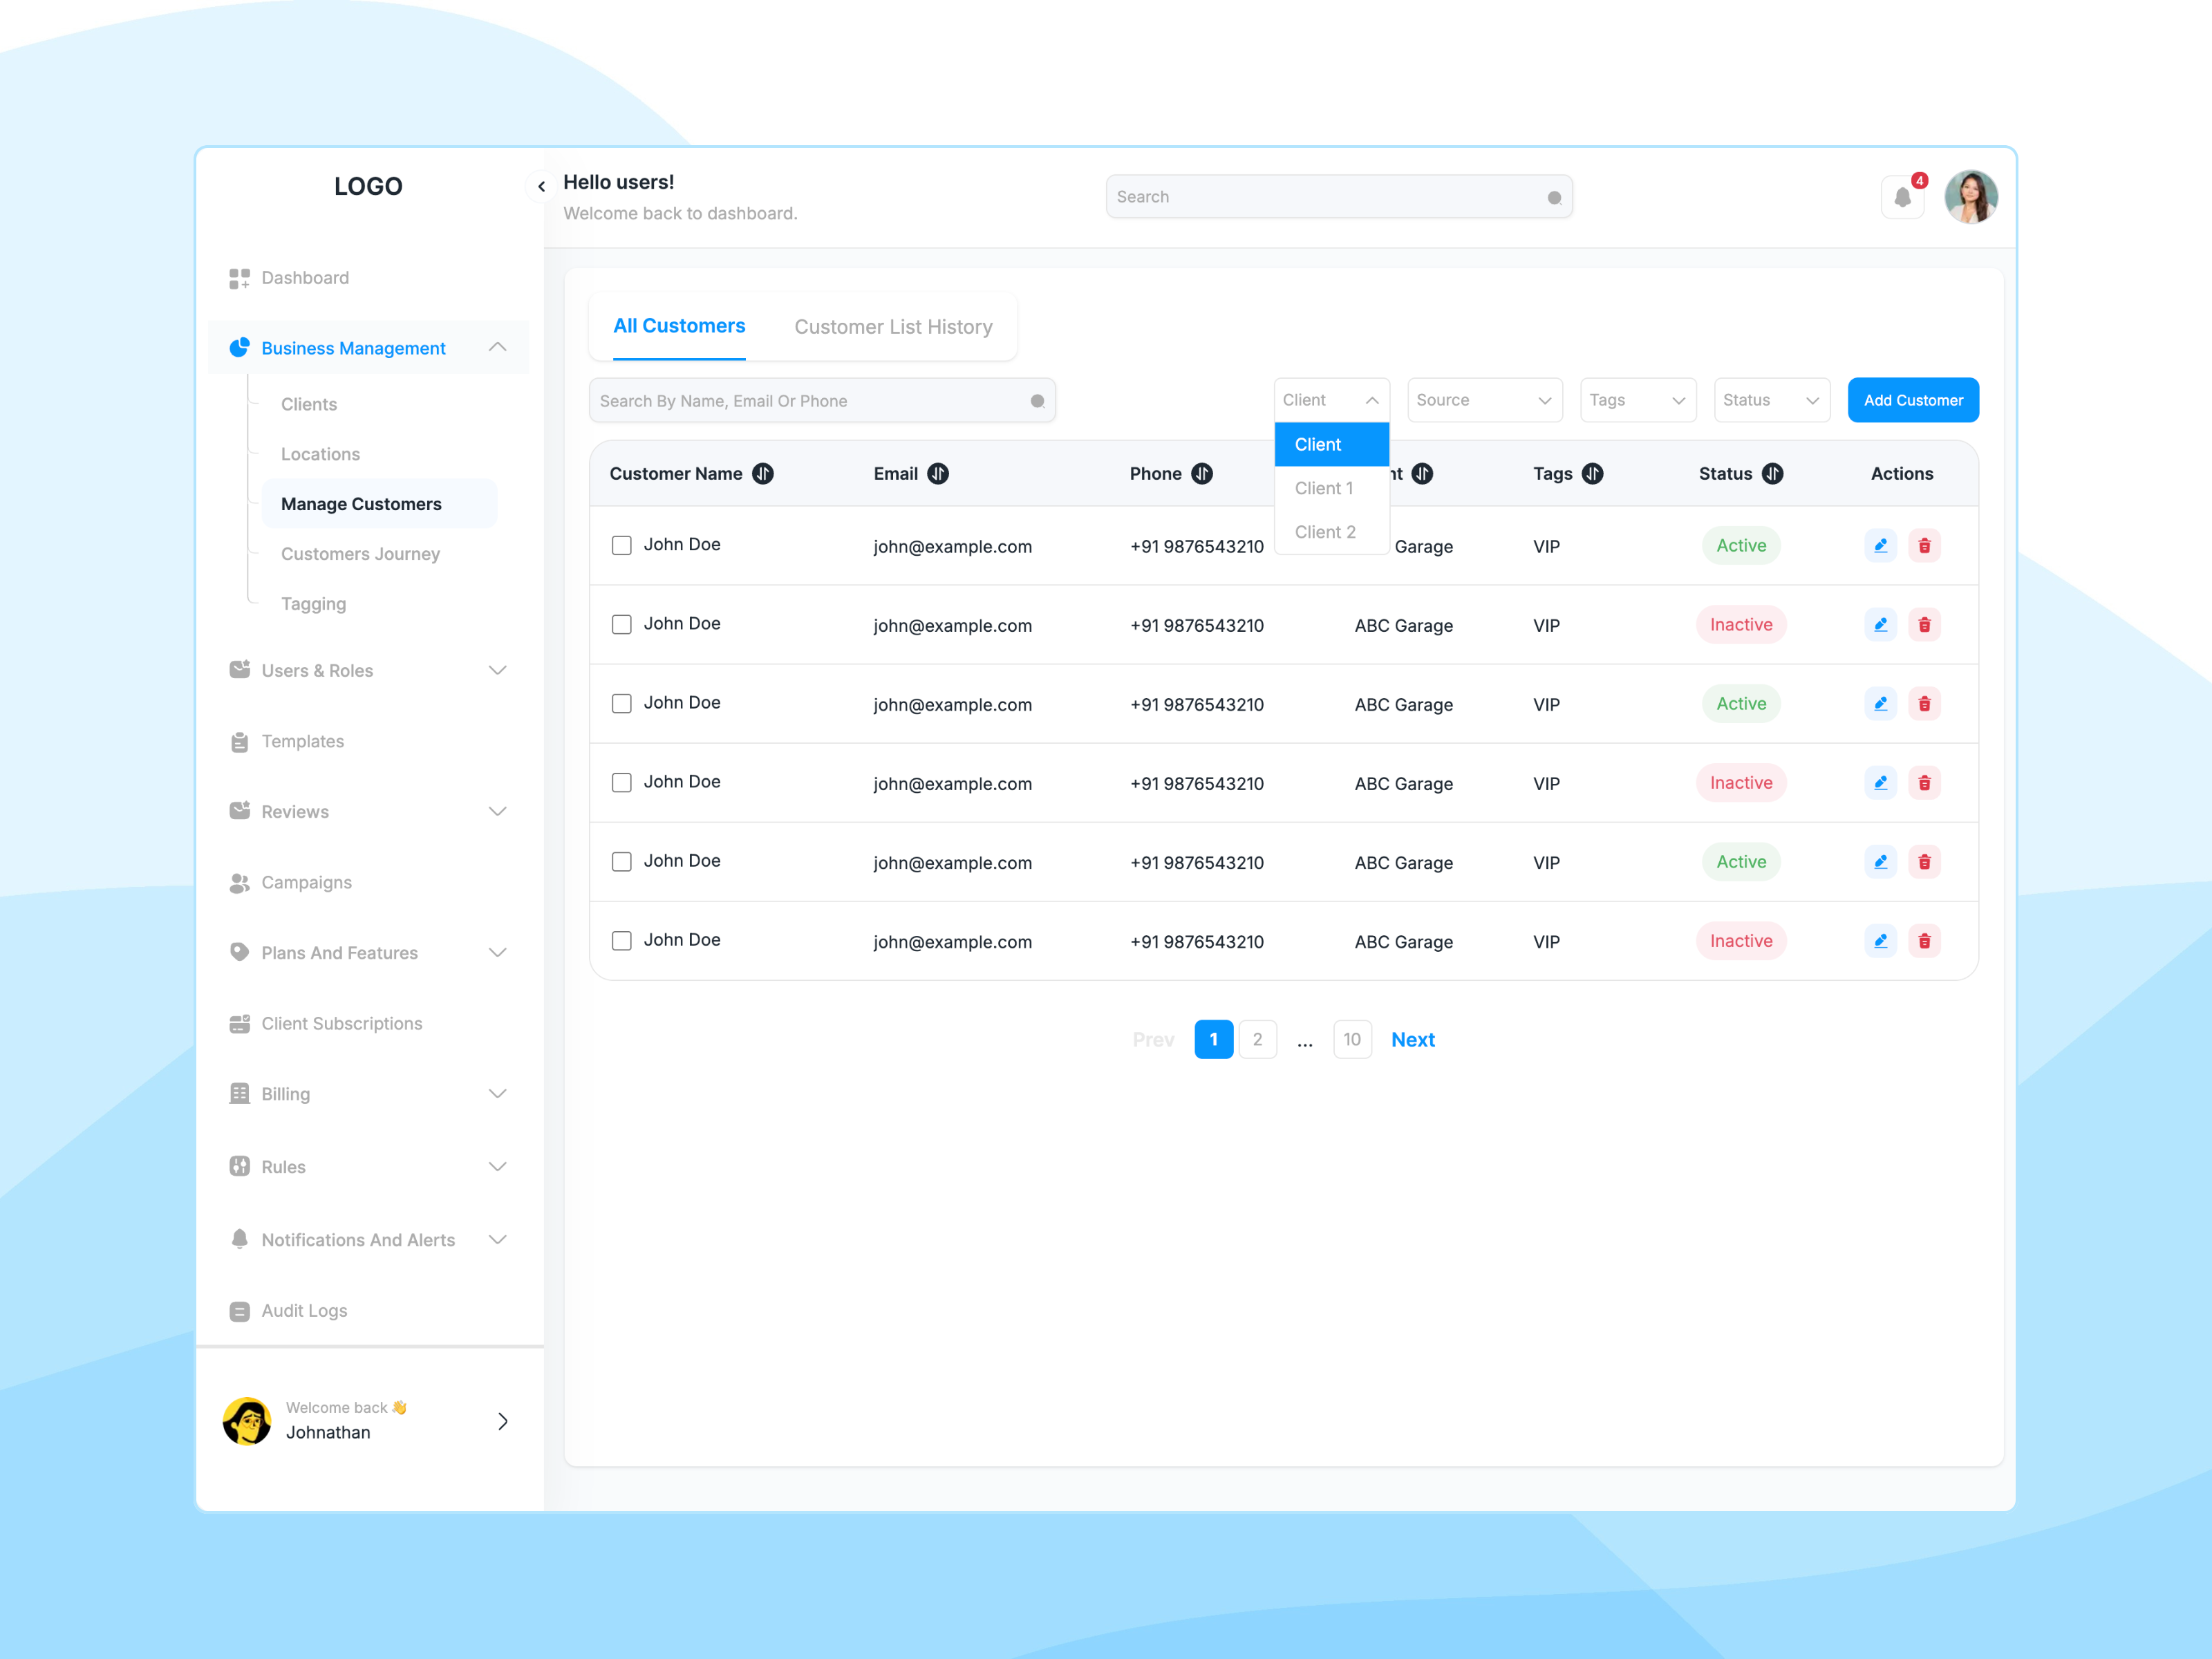Click the Search By Name input field
The image size is (2212, 1659).
point(810,401)
